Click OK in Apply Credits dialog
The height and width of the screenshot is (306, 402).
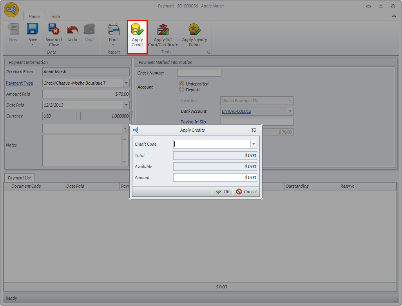pyautogui.click(x=223, y=192)
